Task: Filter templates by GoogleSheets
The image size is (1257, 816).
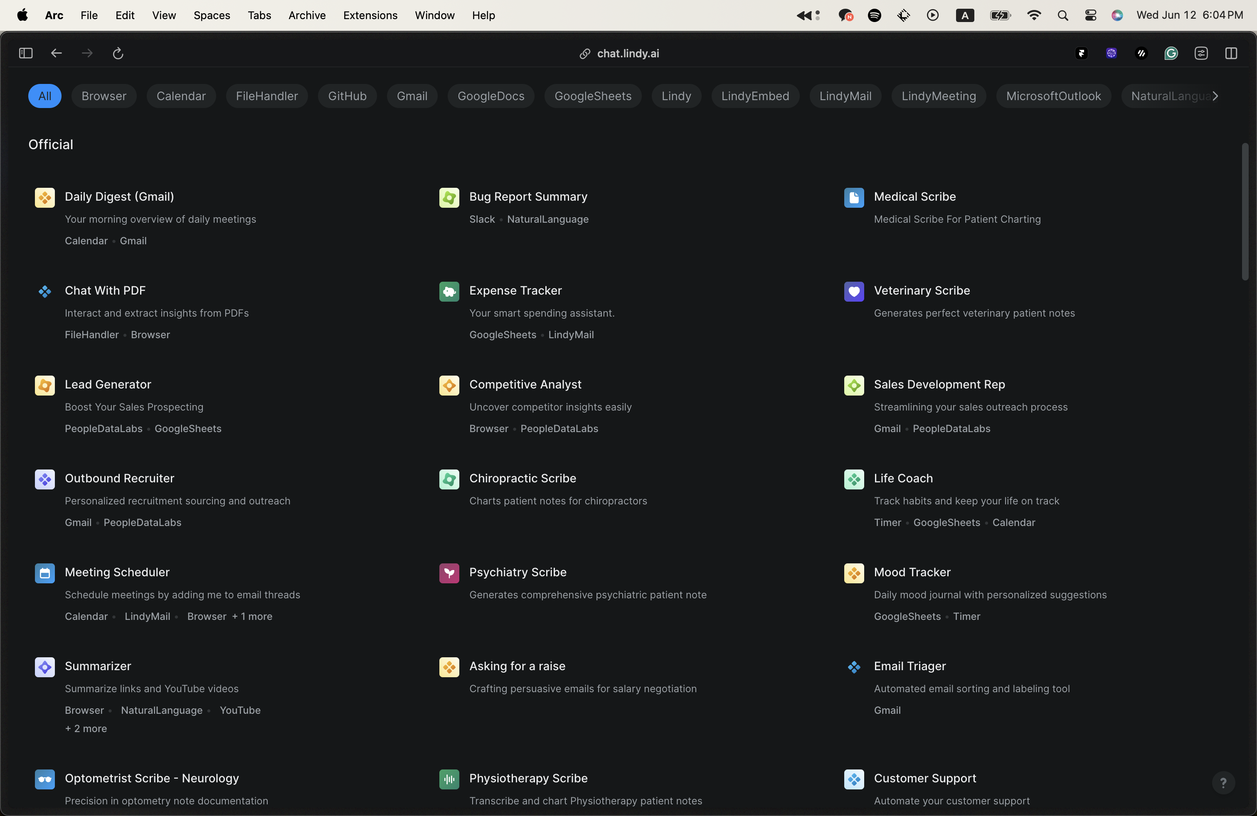Action: [x=593, y=96]
